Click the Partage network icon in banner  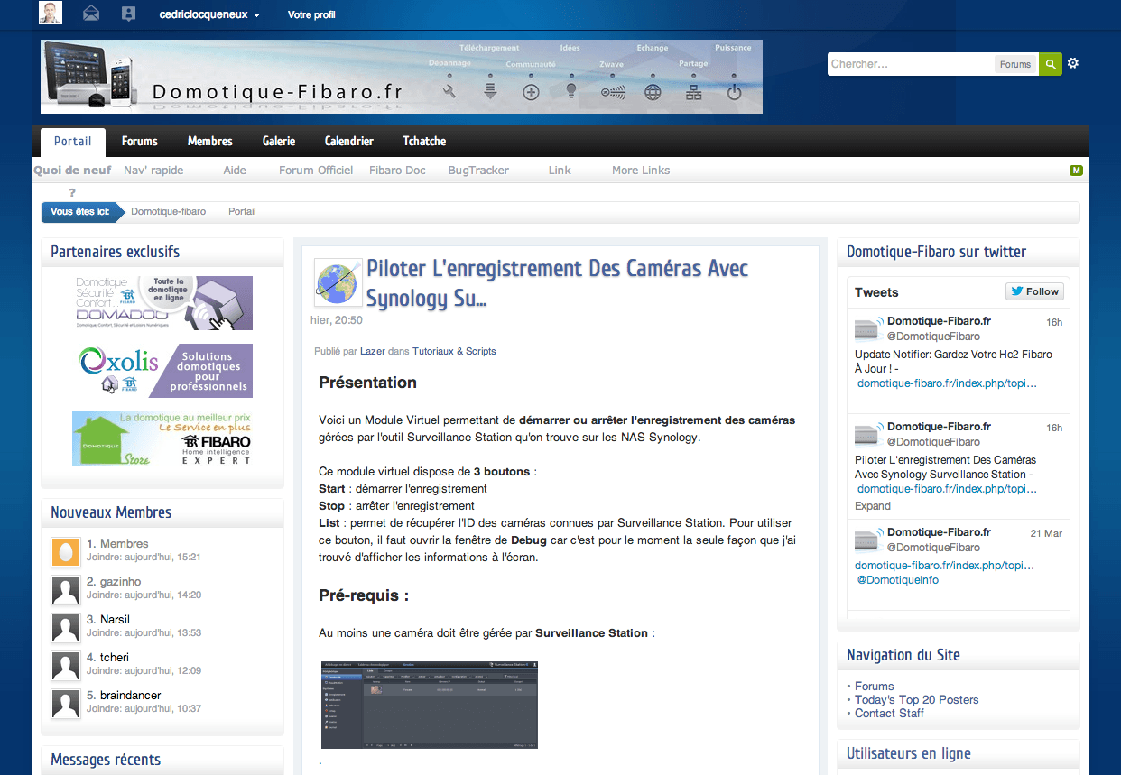coord(693,91)
